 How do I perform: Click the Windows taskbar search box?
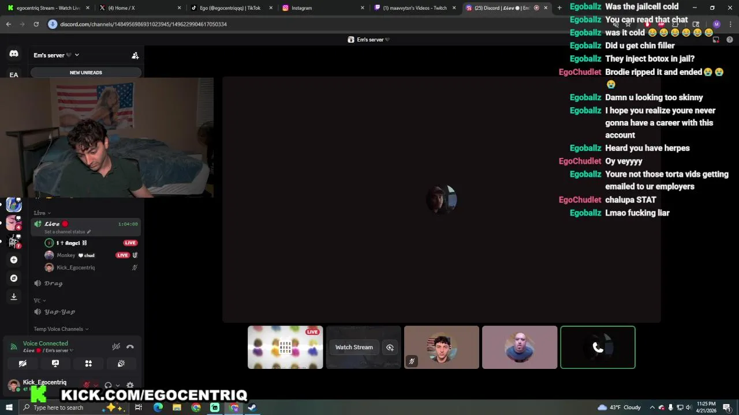click(74, 408)
